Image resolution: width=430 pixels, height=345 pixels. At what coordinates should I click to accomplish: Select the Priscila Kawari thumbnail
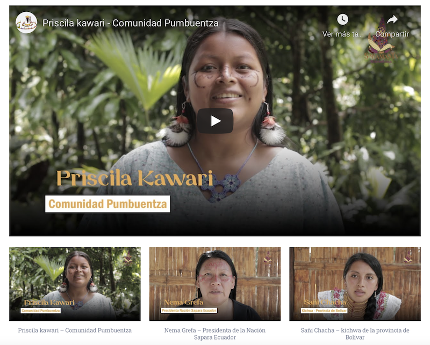pos(75,284)
